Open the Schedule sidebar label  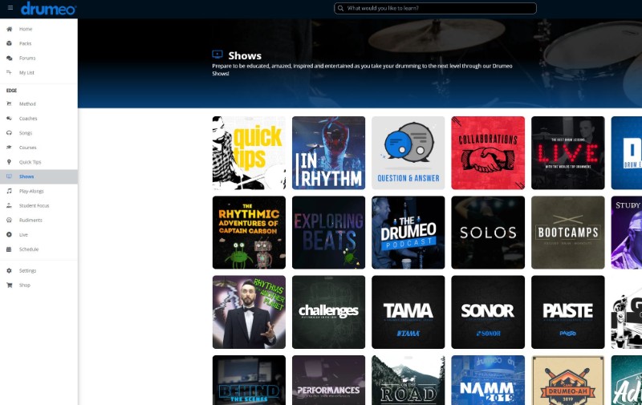pyautogui.click(x=29, y=249)
